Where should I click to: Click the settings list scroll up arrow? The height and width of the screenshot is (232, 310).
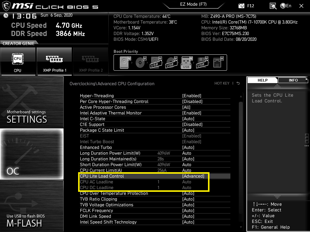point(241,96)
